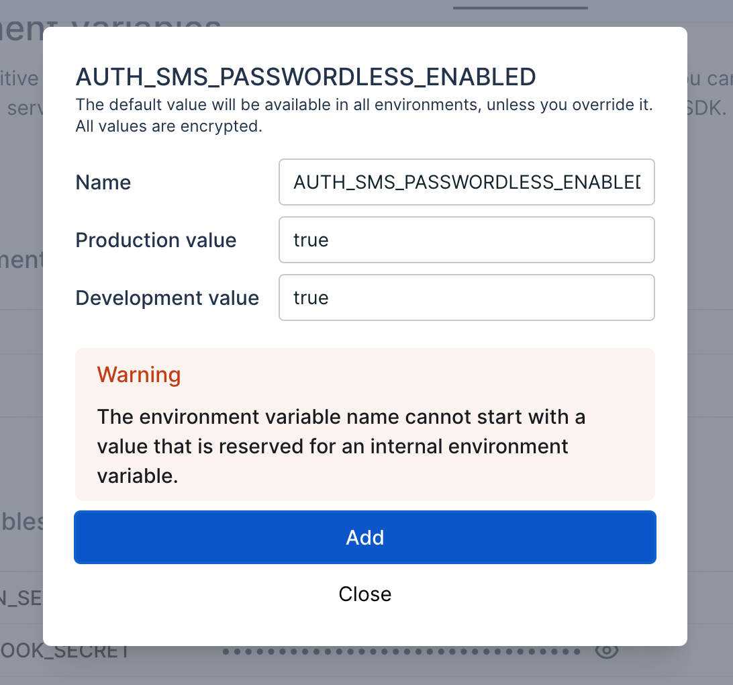The width and height of the screenshot is (733, 685).
Task: Click the dimmed environment variables page heading
Action: [x=110, y=27]
